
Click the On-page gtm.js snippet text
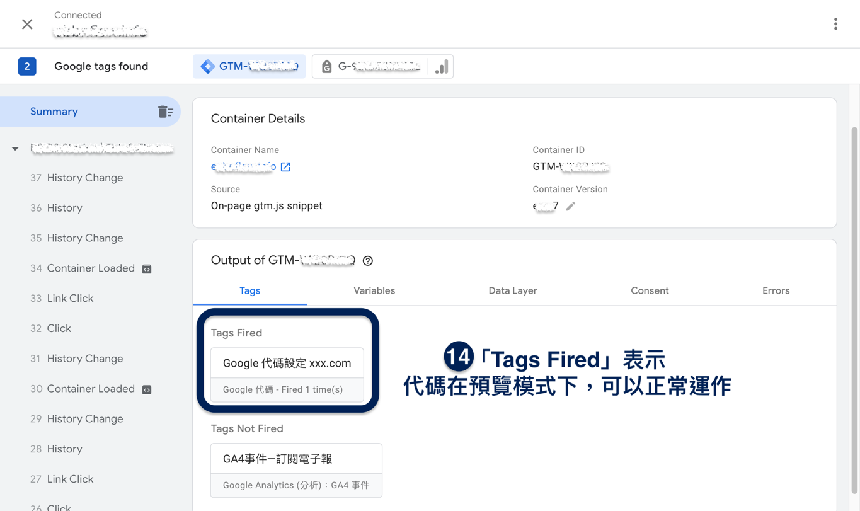pyautogui.click(x=267, y=205)
